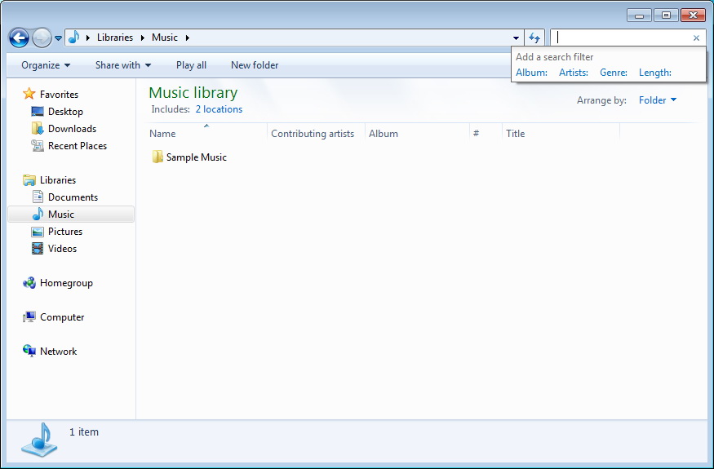The image size is (714, 469).
Task: Select Favorites in navigation pane
Action: click(60, 95)
